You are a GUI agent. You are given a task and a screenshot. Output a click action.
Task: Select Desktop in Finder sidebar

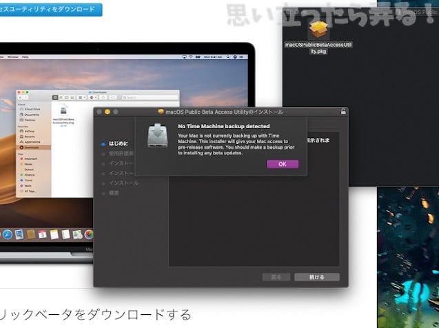click(x=28, y=120)
